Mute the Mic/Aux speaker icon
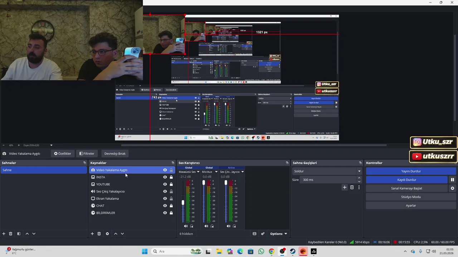The height and width of the screenshot is (257, 458). tap(206, 226)
